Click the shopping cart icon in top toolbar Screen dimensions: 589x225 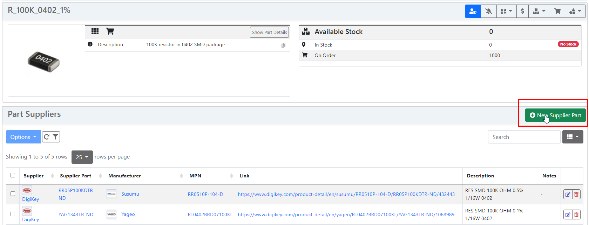[557, 11]
